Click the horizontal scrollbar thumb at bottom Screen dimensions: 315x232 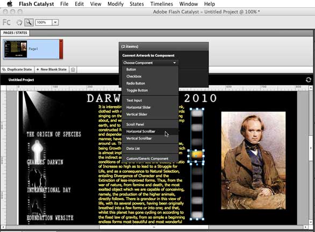(x=154, y=227)
